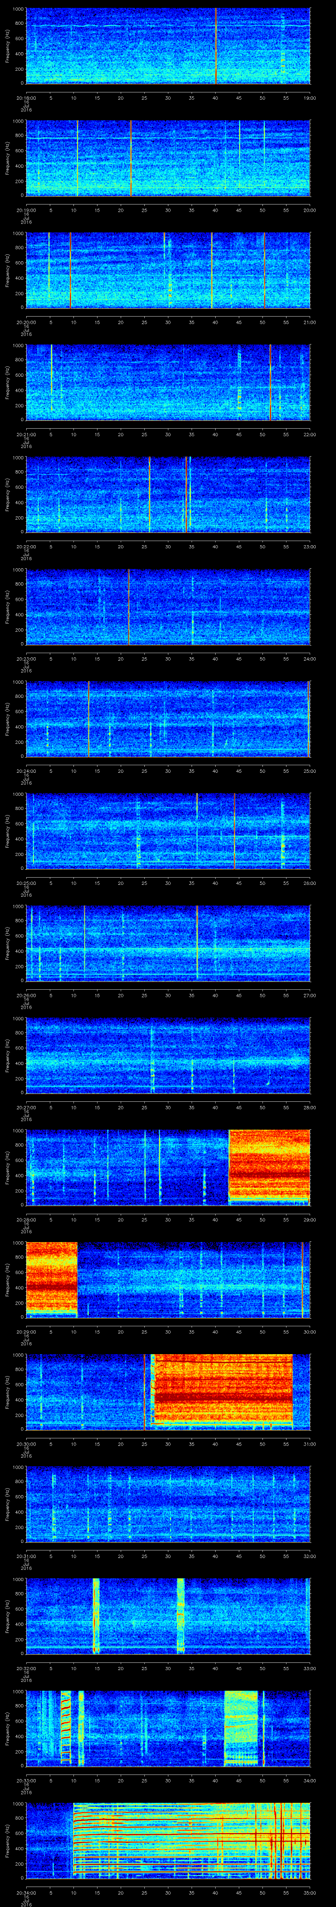Click the "20:21:00" time label
The width and height of the screenshot is (336, 1907).
26,435
